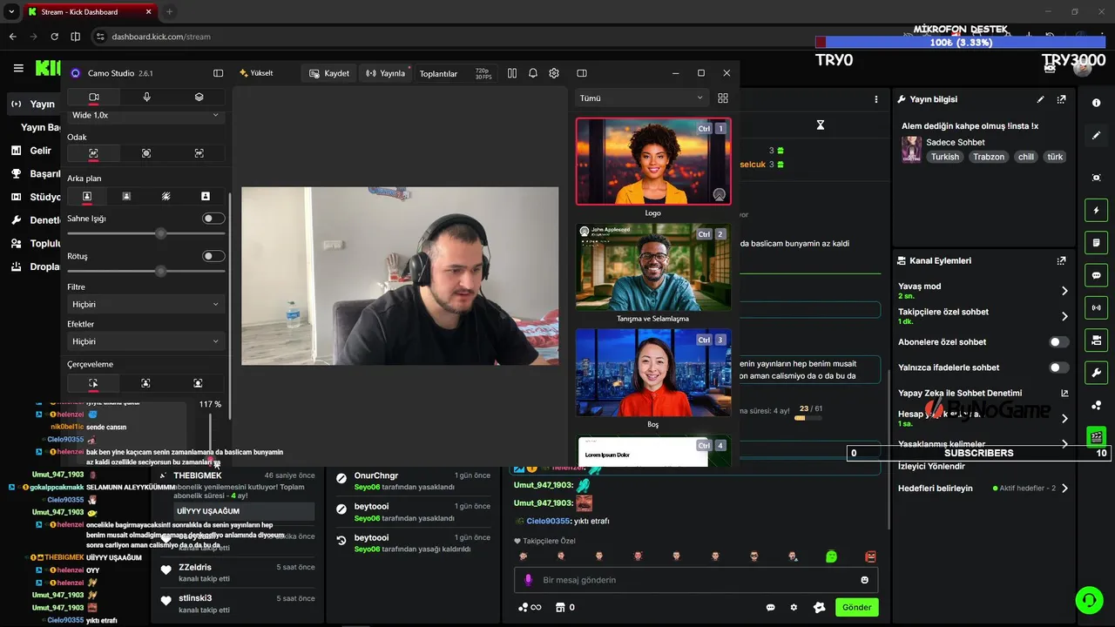The image size is (1115, 627).
Task: Expand Takipçilere özel sohbet settings
Action: pos(1064,316)
